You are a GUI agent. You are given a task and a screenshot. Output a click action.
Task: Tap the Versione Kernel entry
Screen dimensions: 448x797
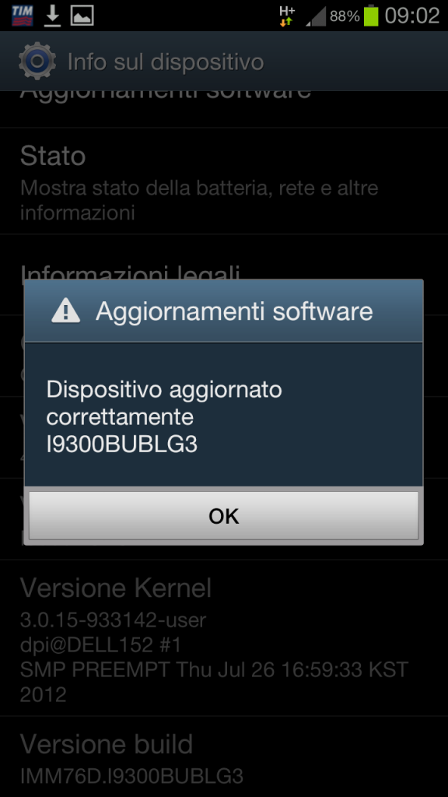tap(224, 638)
